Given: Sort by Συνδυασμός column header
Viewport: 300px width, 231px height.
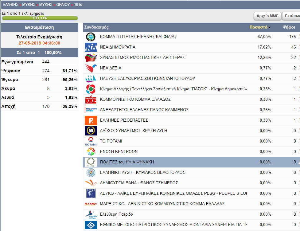Looking at the screenshot, I should [96, 27].
